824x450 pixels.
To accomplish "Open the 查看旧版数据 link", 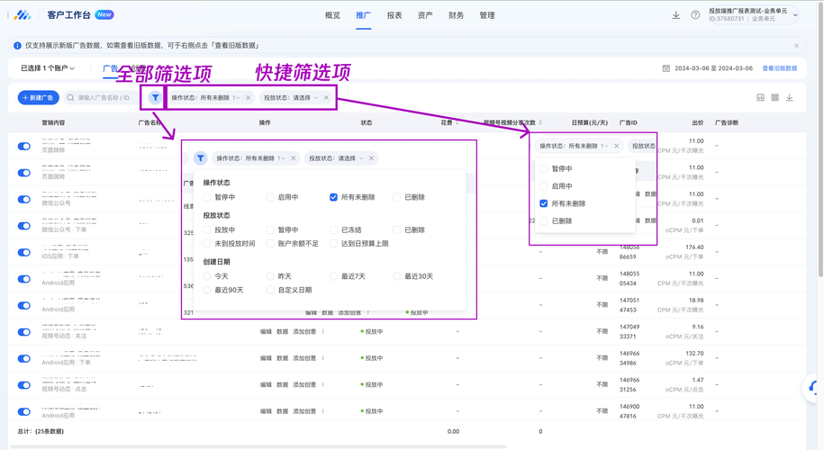I will pyautogui.click(x=779, y=68).
